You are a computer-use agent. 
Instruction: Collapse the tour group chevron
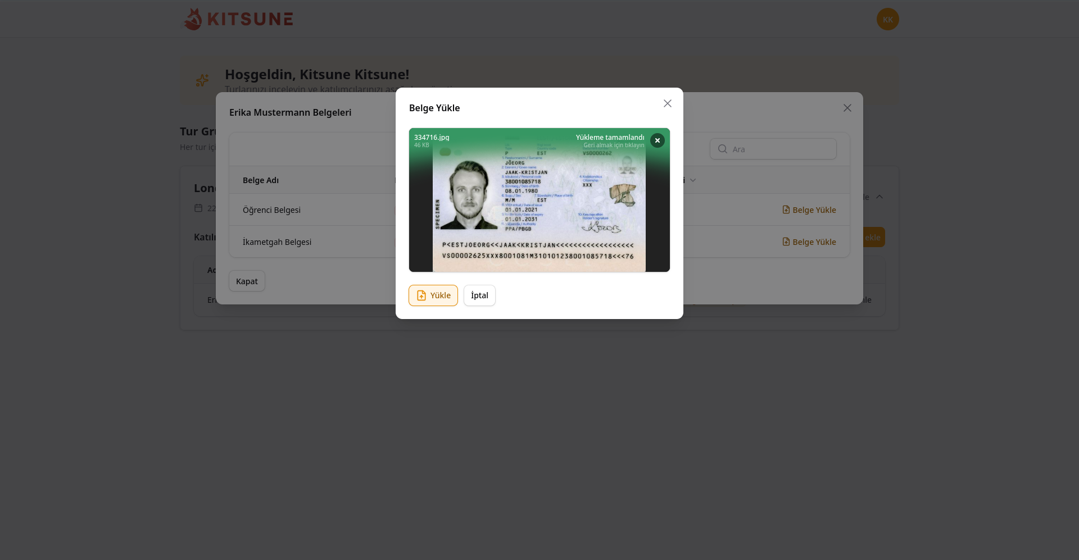click(879, 197)
